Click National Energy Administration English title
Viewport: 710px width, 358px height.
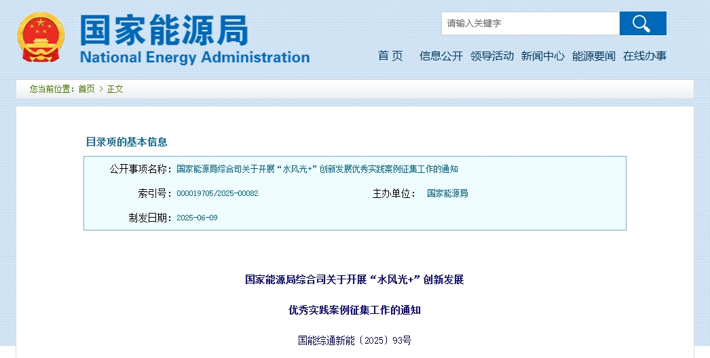(195, 58)
